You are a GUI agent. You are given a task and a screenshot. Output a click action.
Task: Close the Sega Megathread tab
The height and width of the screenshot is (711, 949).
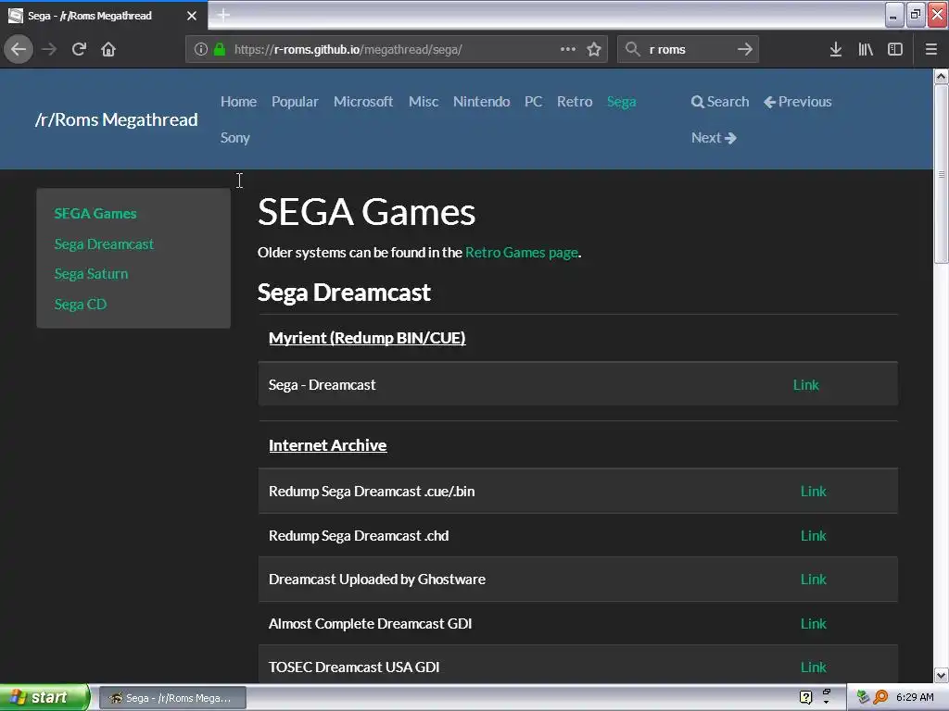click(x=192, y=16)
